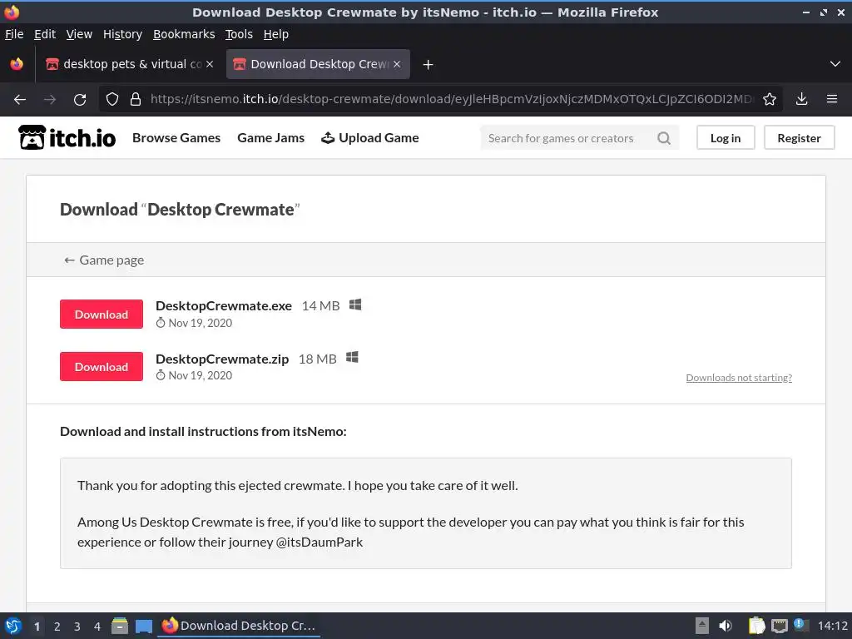This screenshot has height=639, width=852.
Task: Open the clipboard manager tray icon
Action: tap(756, 626)
